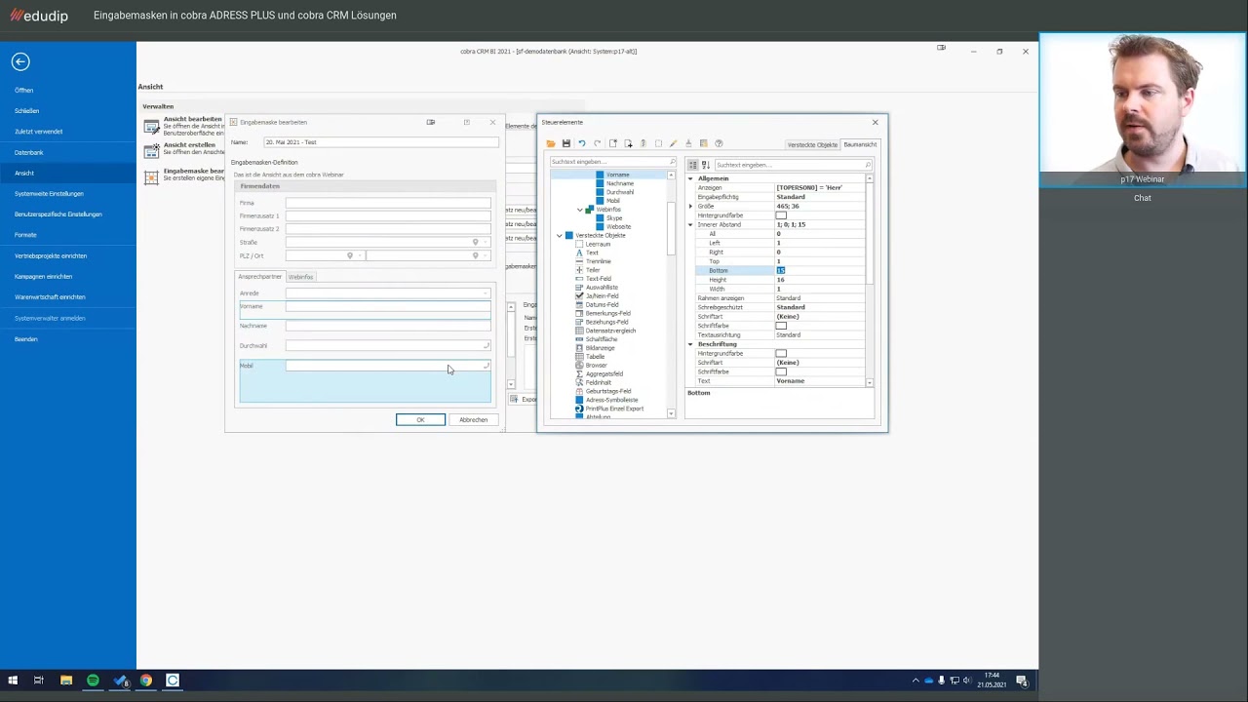Click the Ansicht erstellen icon

click(x=151, y=152)
